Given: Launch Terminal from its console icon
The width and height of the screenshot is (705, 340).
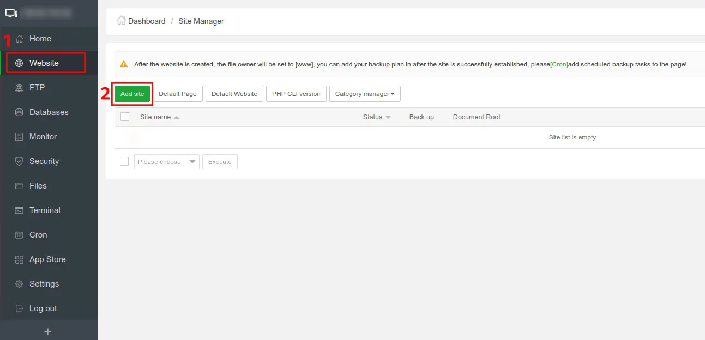Looking at the screenshot, I should coord(20,210).
